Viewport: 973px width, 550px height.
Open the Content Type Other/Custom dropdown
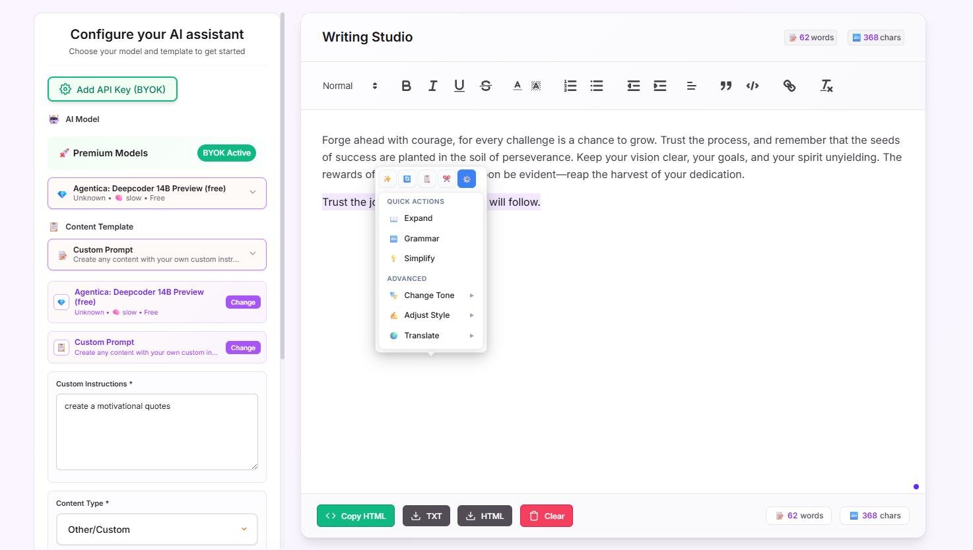click(x=157, y=530)
